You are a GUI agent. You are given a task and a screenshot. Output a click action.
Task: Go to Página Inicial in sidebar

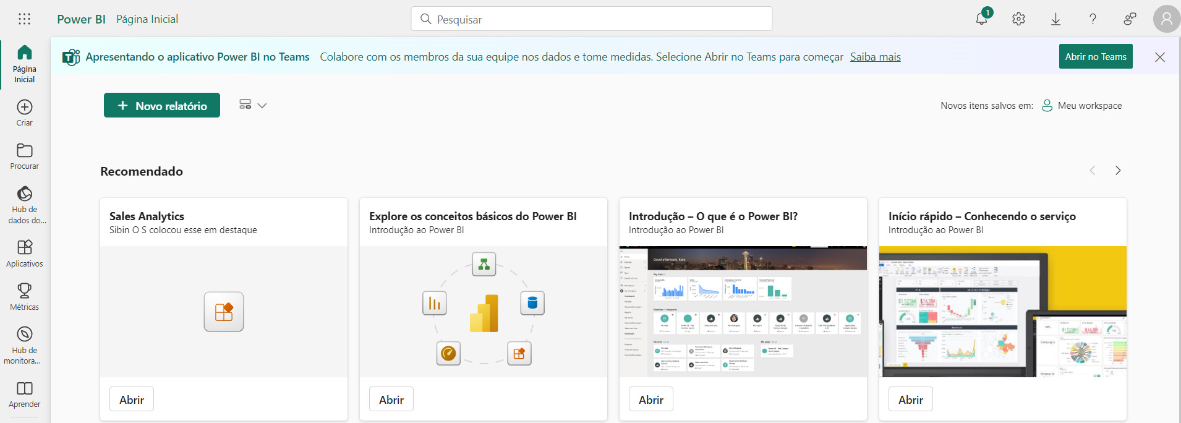point(25,64)
